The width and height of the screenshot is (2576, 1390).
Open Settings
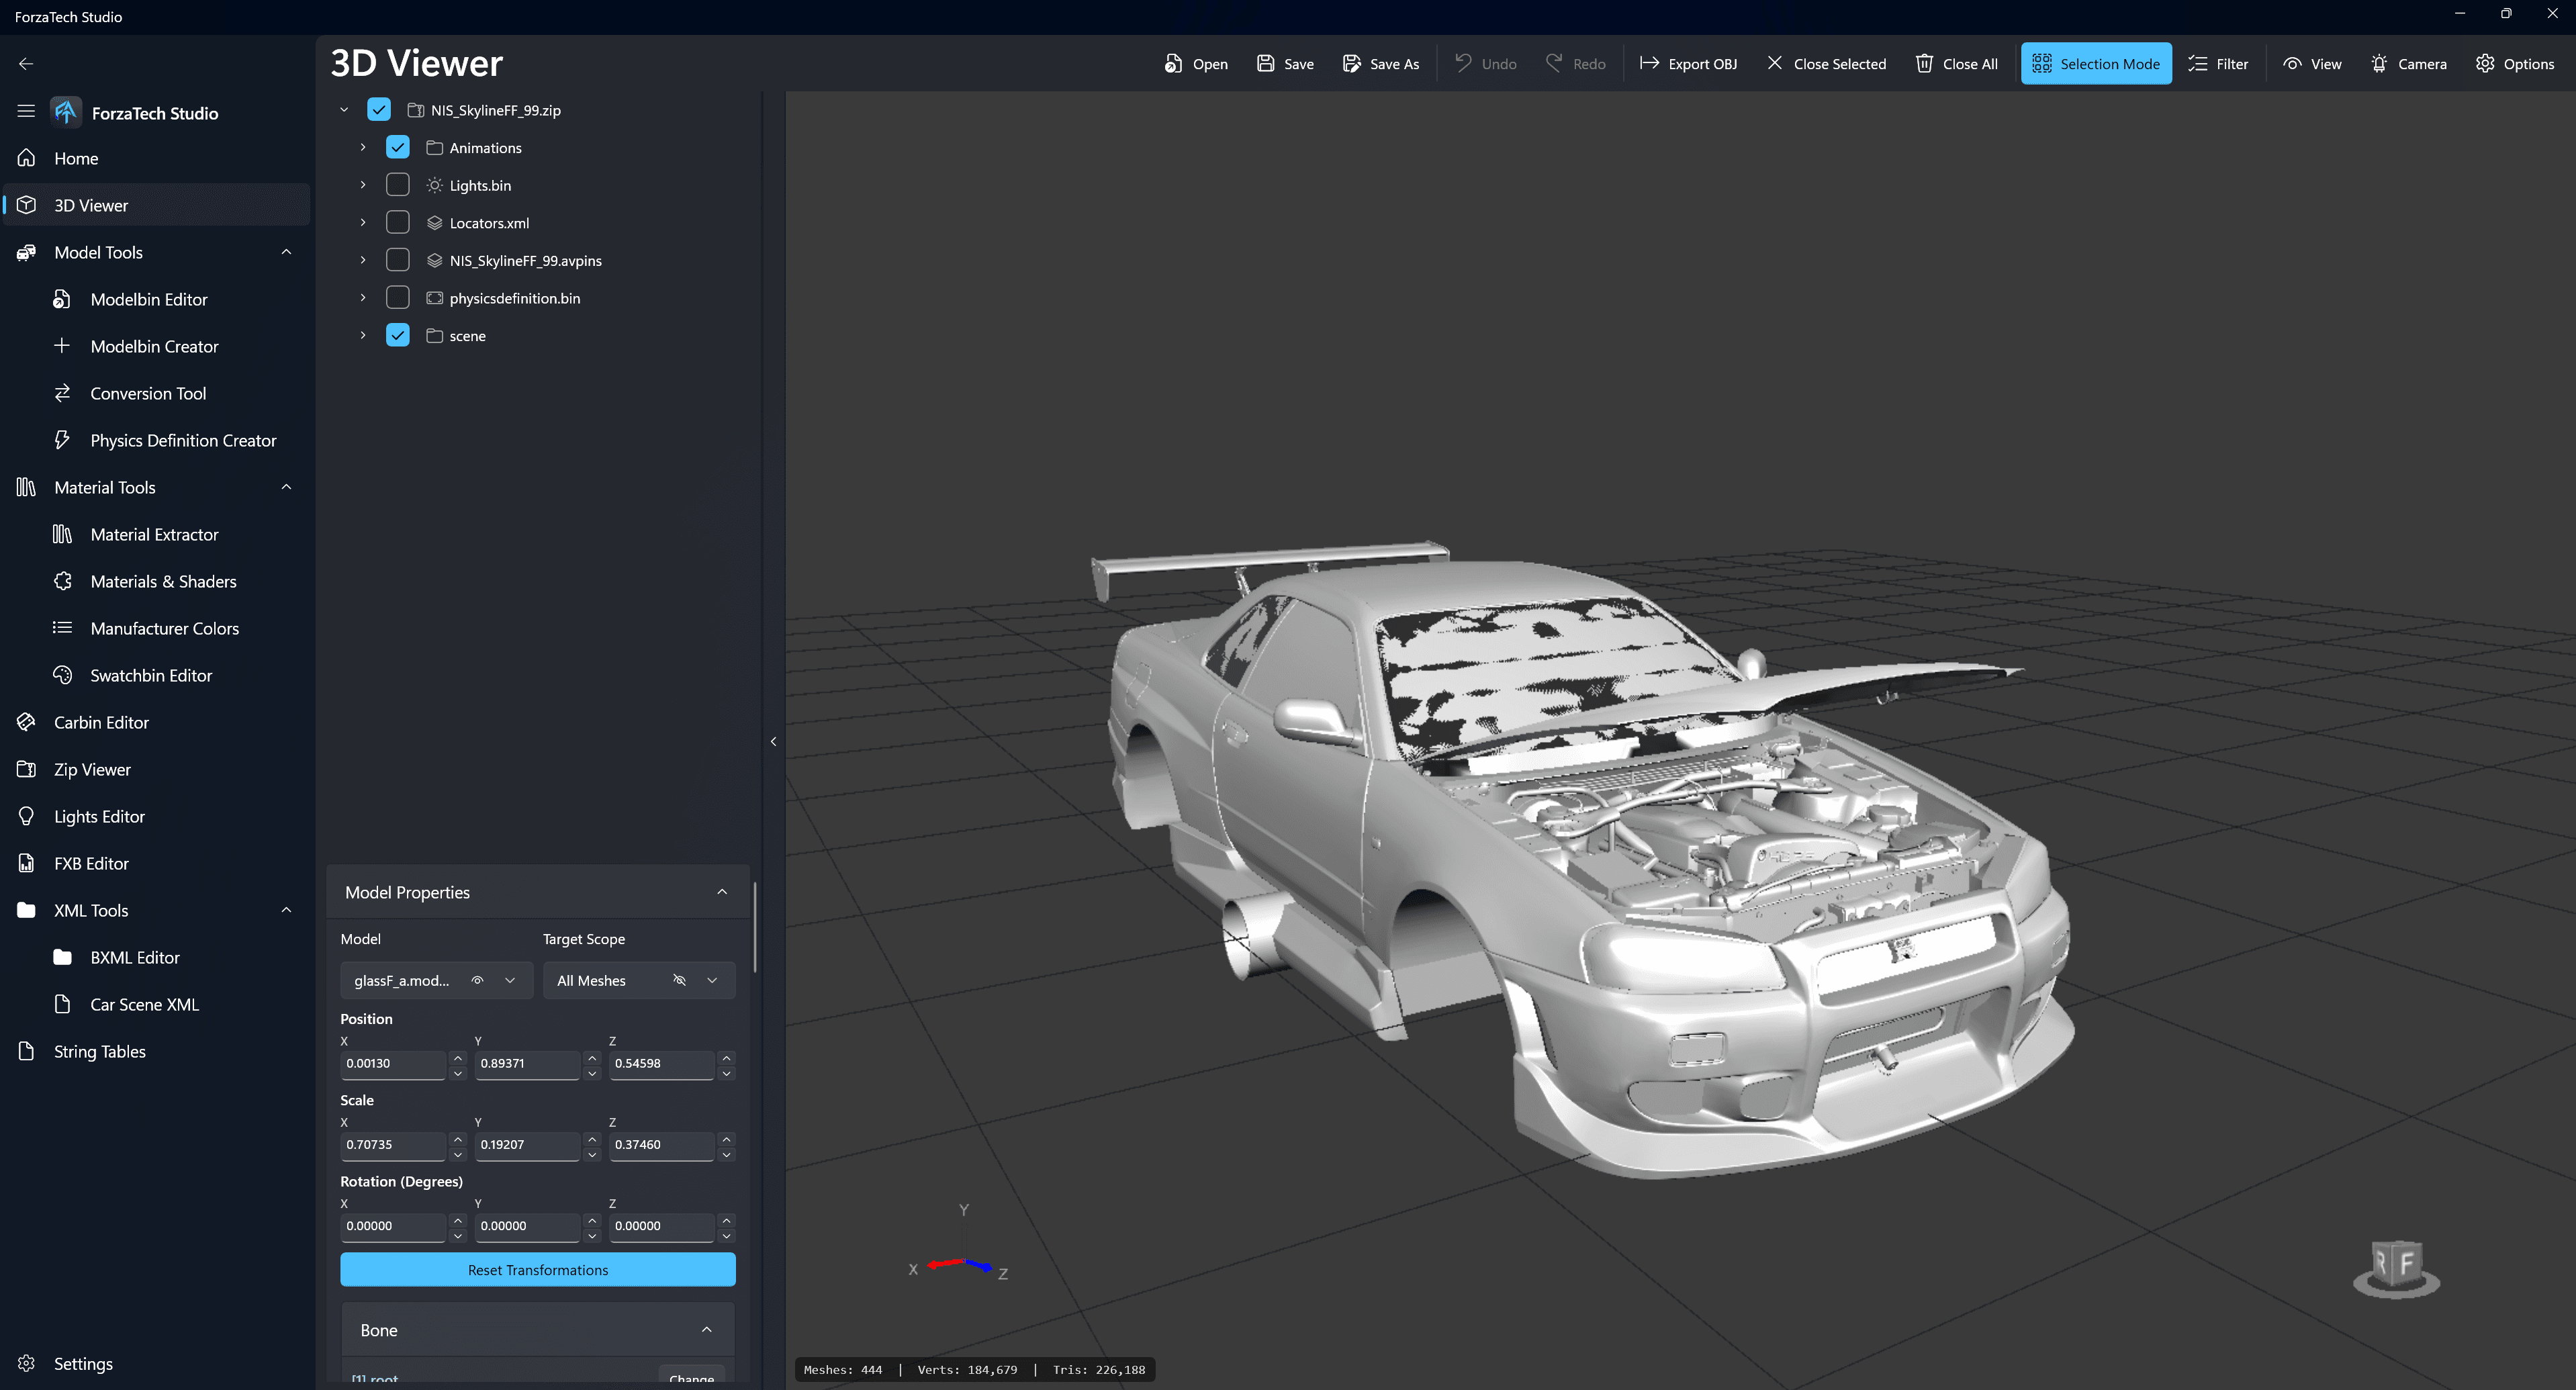click(156, 1363)
